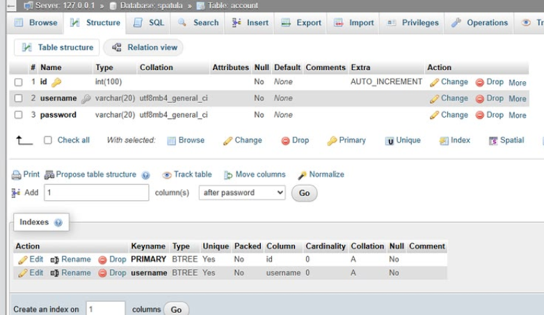The width and height of the screenshot is (544, 315).
Task: Tick the checkbox for the username column
Action: [18, 99]
